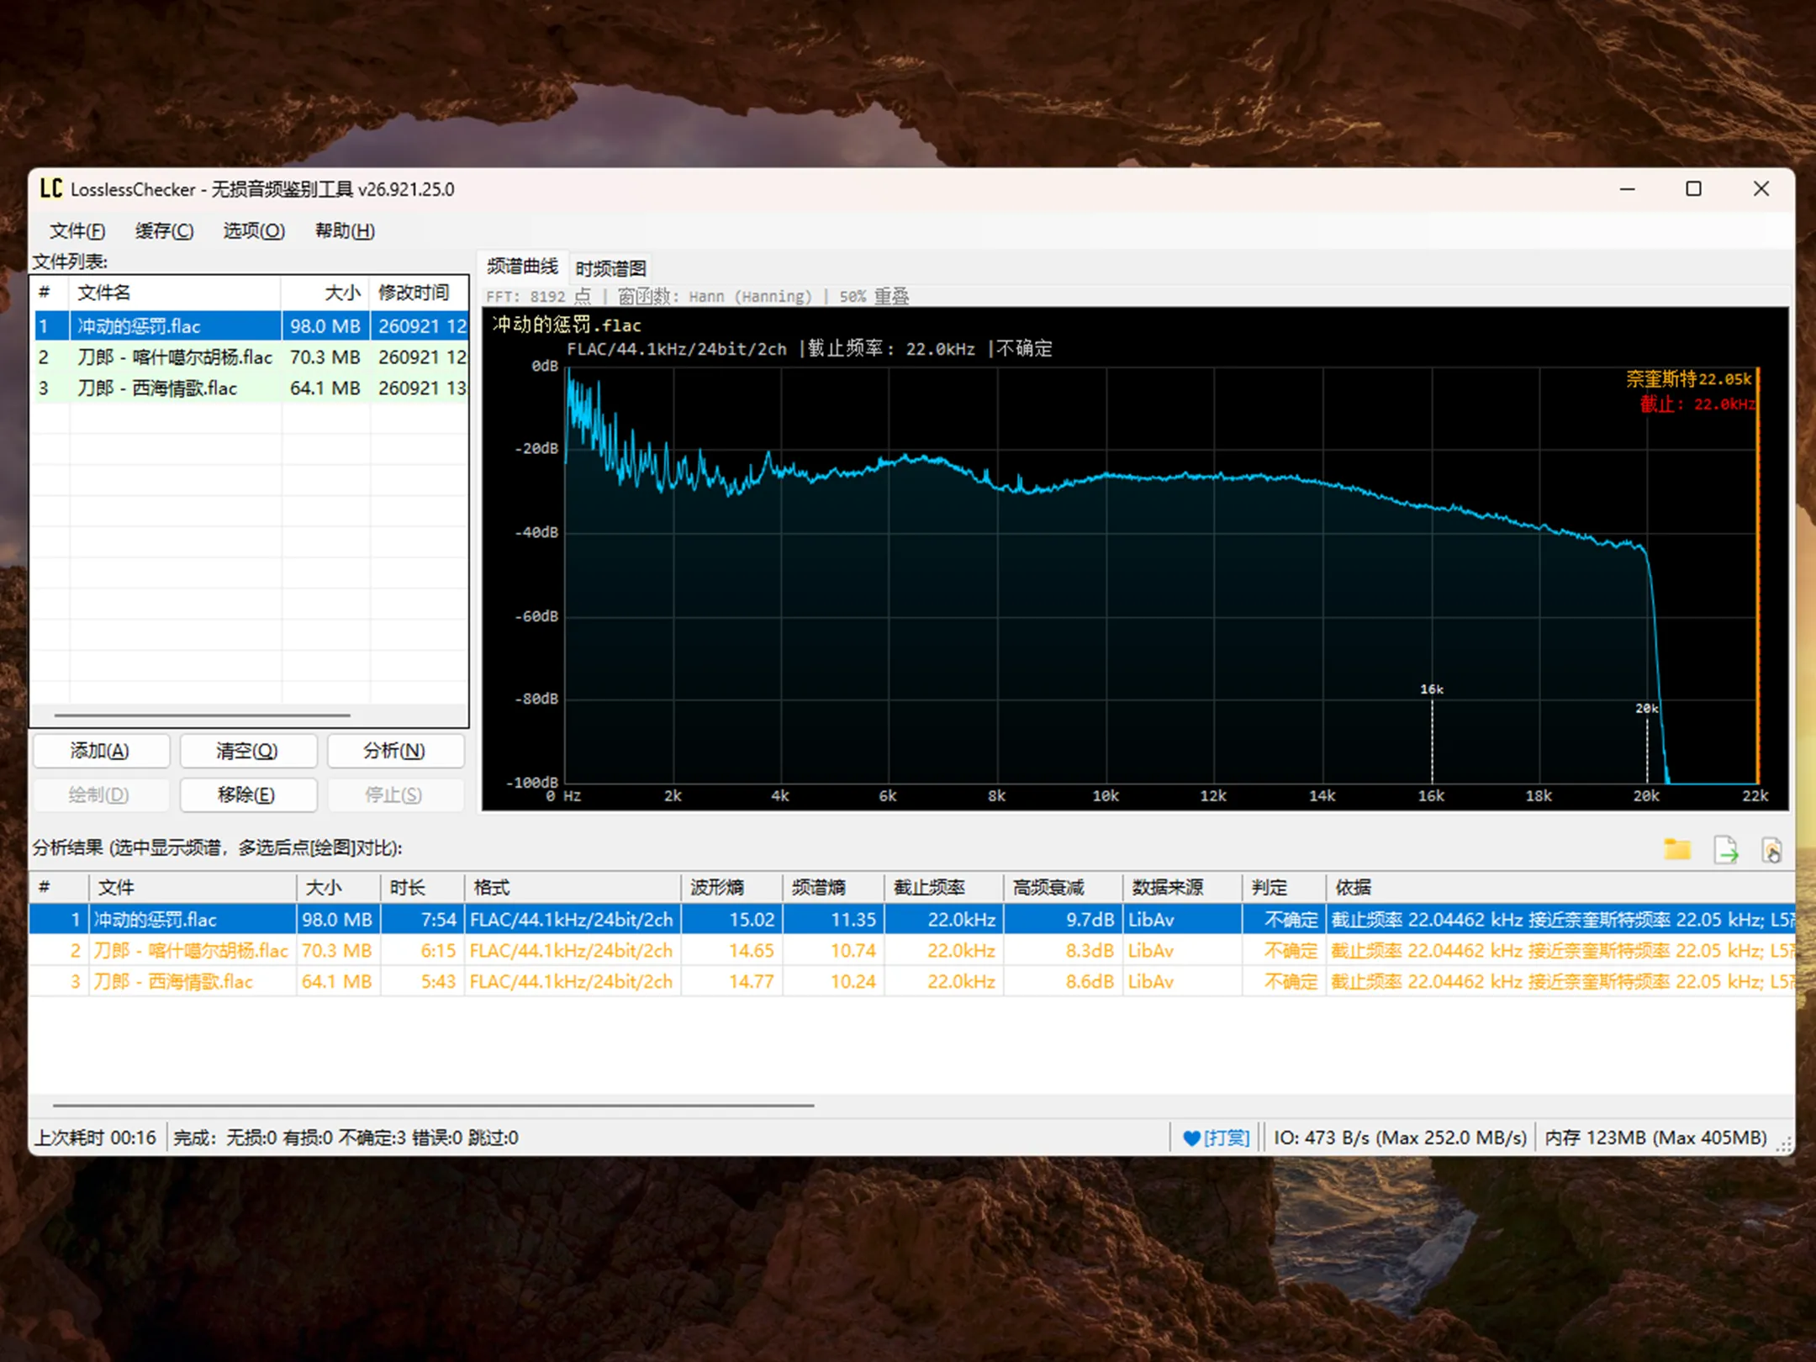Select result row 2 喀什噶尔胡杨.flac
This screenshot has height=1362, width=1816.
point(912,950)
